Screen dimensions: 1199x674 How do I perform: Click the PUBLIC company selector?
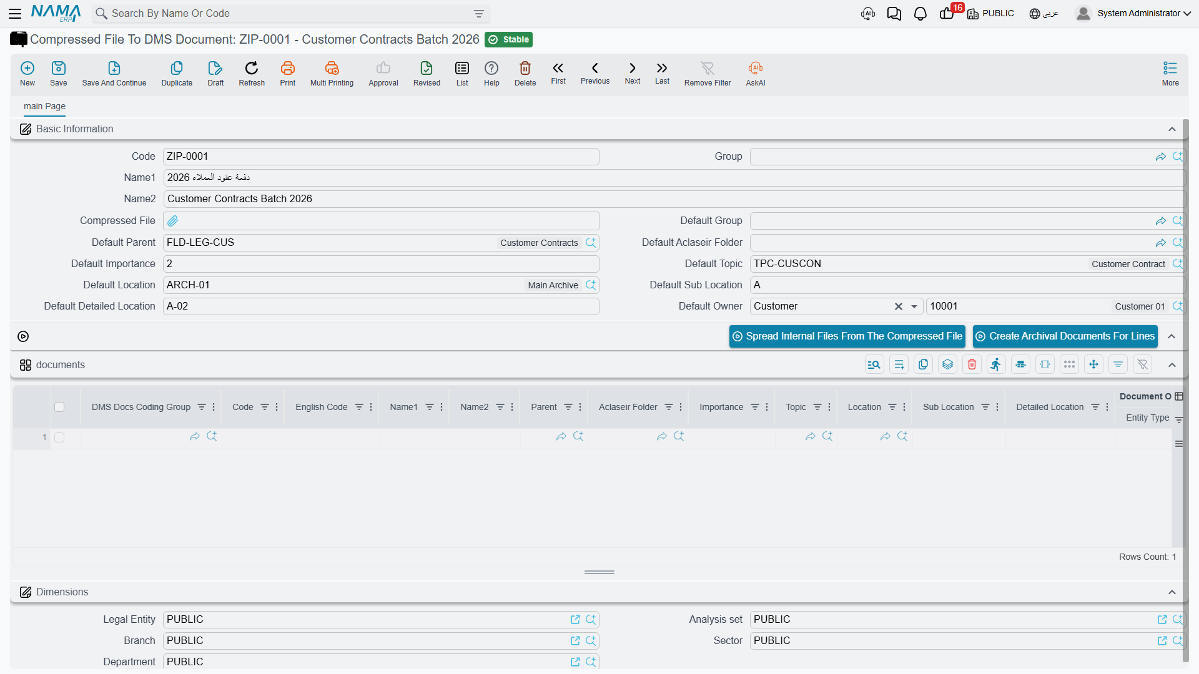coord(991,13)
